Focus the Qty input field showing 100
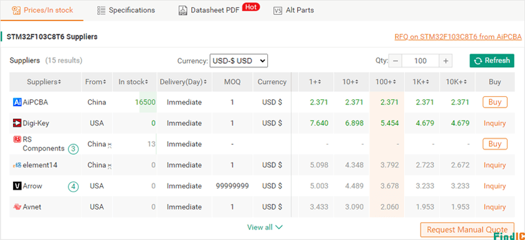This screenshot has height=240, width=525. pos(420,61)
